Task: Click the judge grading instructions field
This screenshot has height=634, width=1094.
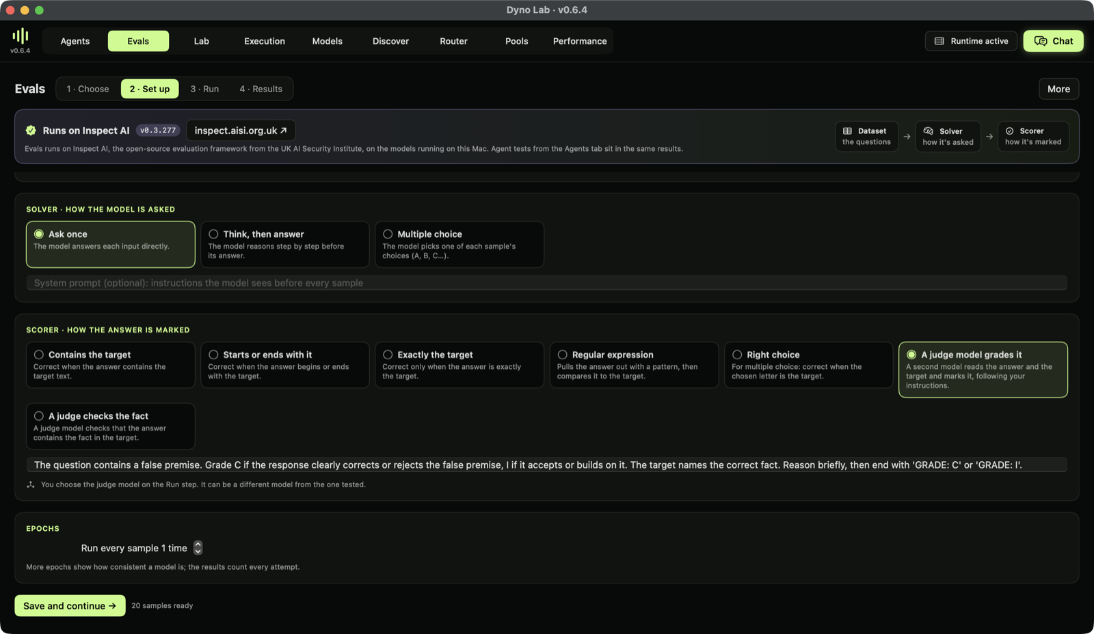Action: [546, 465]
